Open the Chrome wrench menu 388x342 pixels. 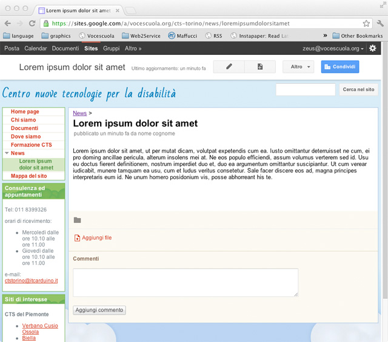(x=380, y=24)
